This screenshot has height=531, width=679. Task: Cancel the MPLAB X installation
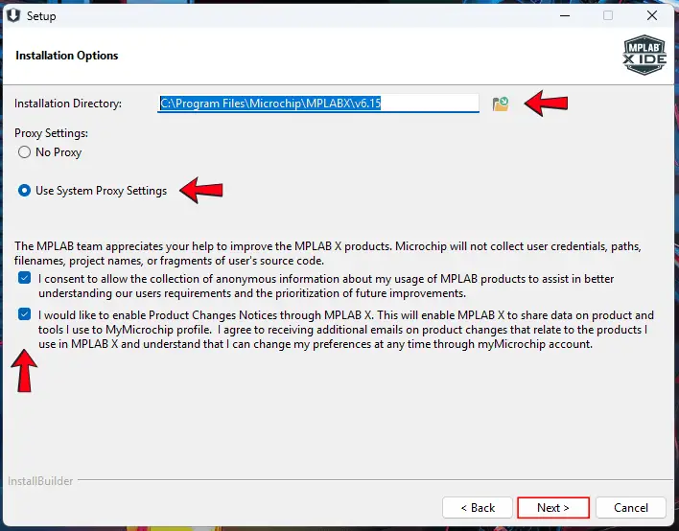point(631,507)
